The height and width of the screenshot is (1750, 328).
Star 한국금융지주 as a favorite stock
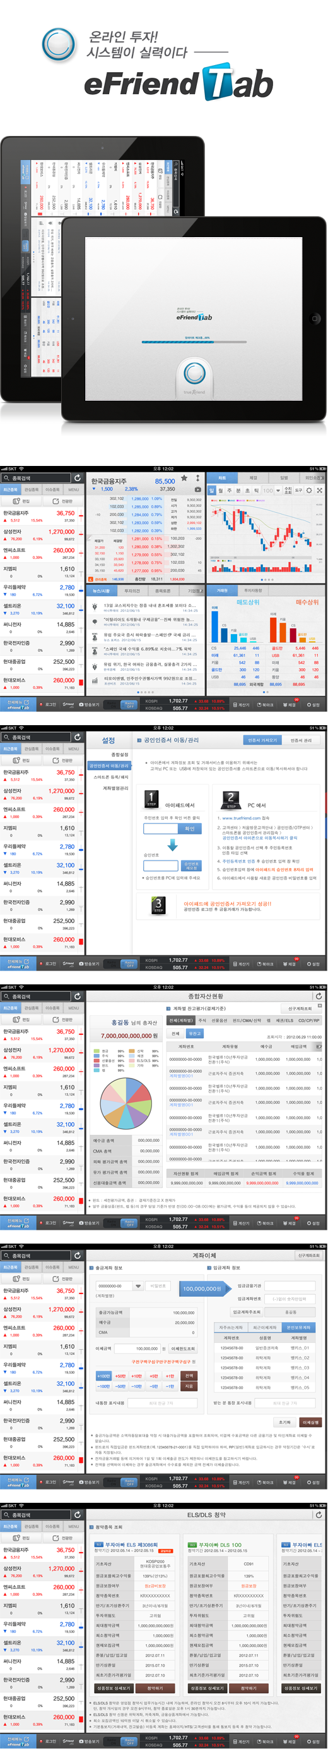click(184, 478)
